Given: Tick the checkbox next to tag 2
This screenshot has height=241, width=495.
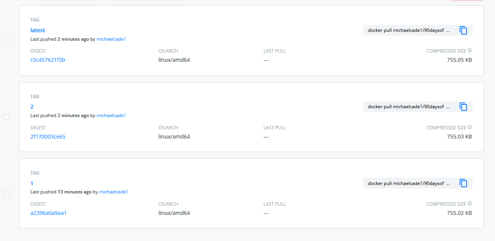Looking at the screenshot, I should tap(7, 117).
